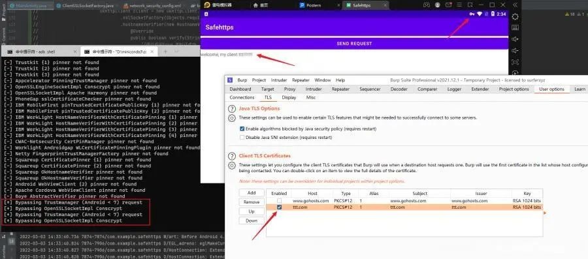The height and width of the screenshot is (259, 588).
Task: Click the SEND REQUEST button
Action: coord(354,44)
